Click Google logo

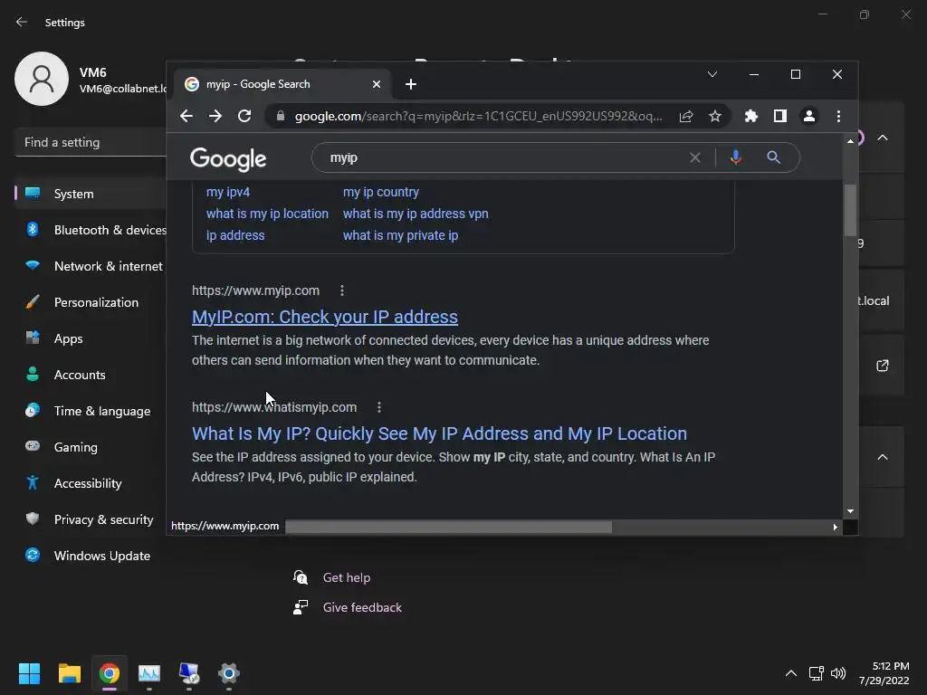[x=228, y=159]
